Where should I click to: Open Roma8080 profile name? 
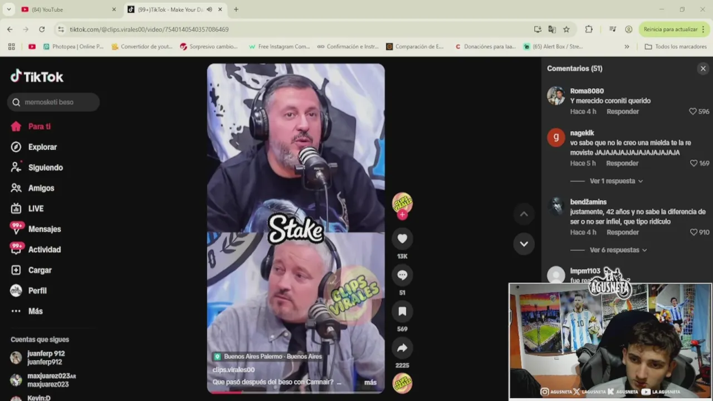point(587,91)
